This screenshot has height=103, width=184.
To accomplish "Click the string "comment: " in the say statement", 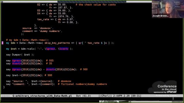I will [x=20, y=84].
